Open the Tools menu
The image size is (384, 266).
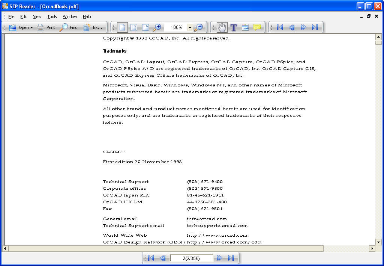pos(52,17)
